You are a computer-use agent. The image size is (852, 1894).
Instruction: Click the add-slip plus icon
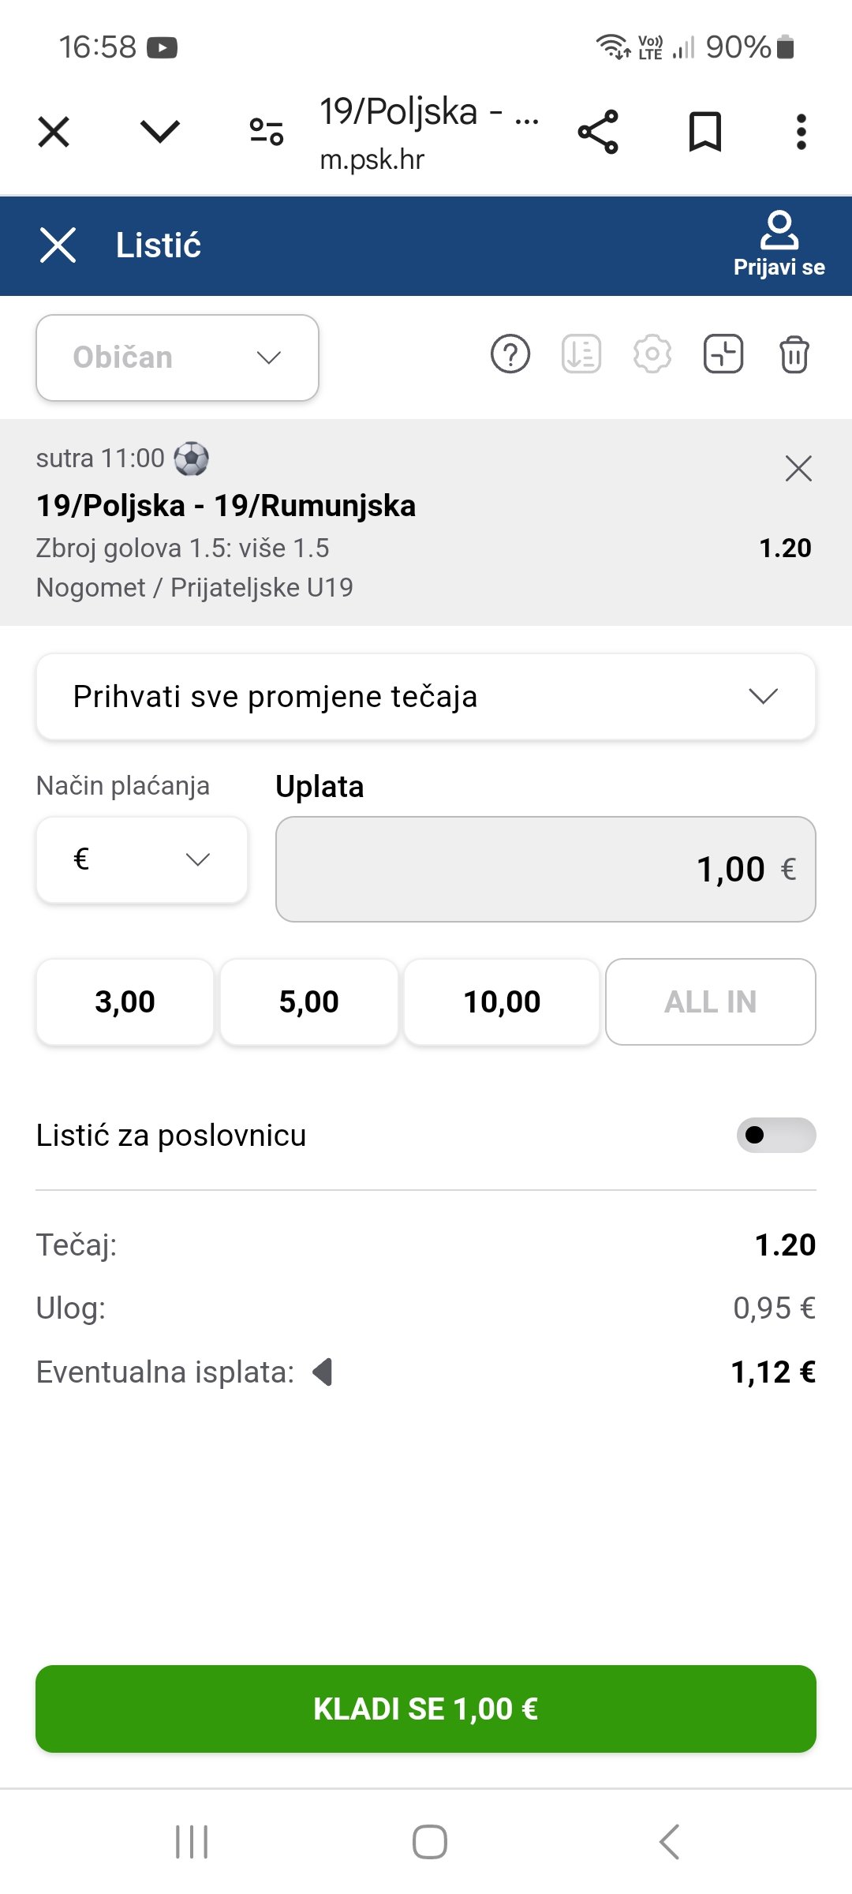pyautogui.click(x=723, y=354)
